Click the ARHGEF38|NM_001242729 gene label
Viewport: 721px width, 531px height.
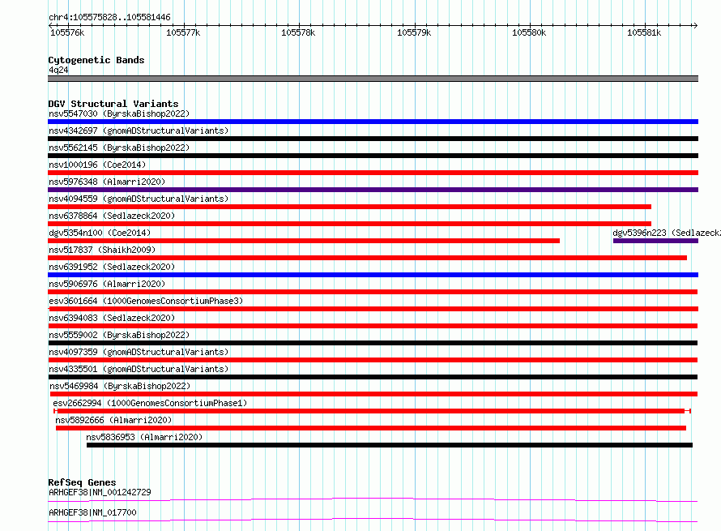tap(100, 492)
